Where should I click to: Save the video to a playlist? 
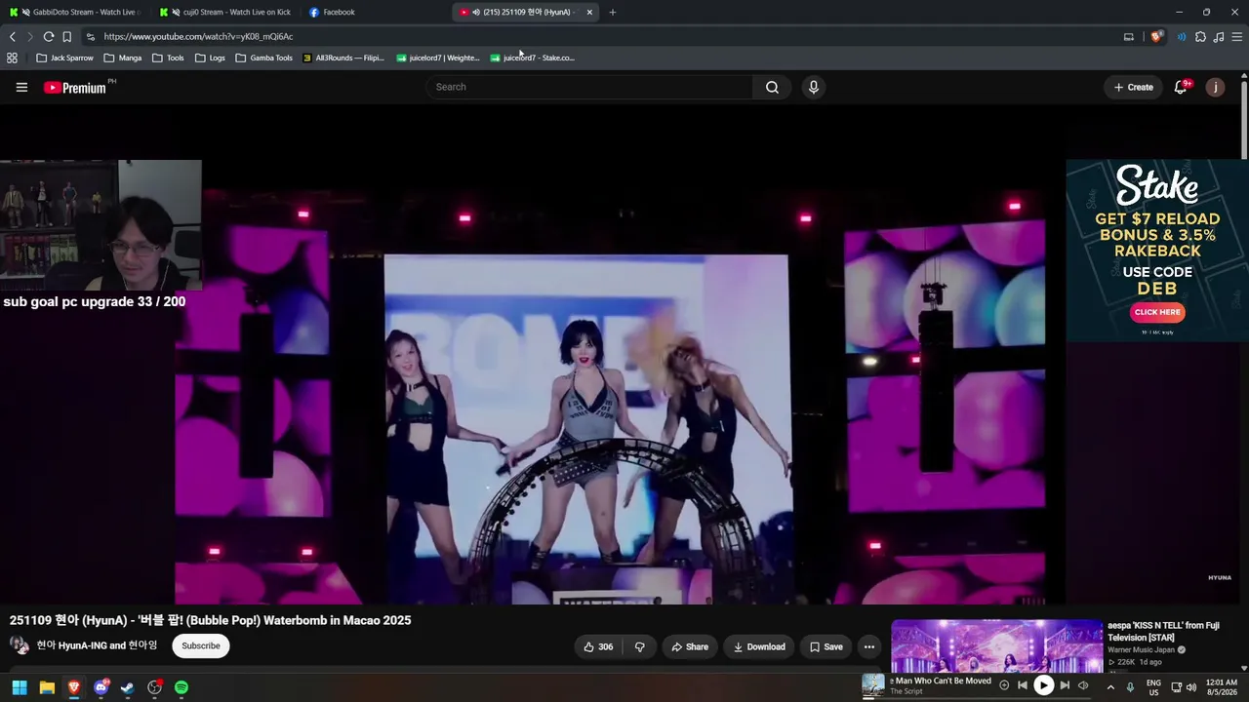[x=826, y=646]
